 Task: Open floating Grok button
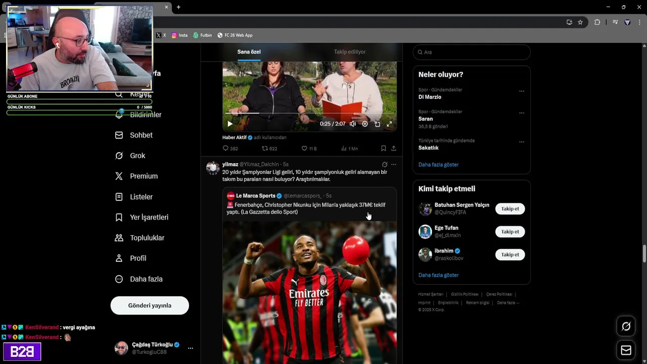(626, 327)
